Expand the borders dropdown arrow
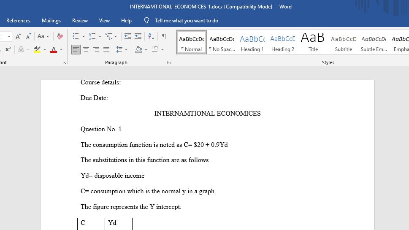 [163, 49]
